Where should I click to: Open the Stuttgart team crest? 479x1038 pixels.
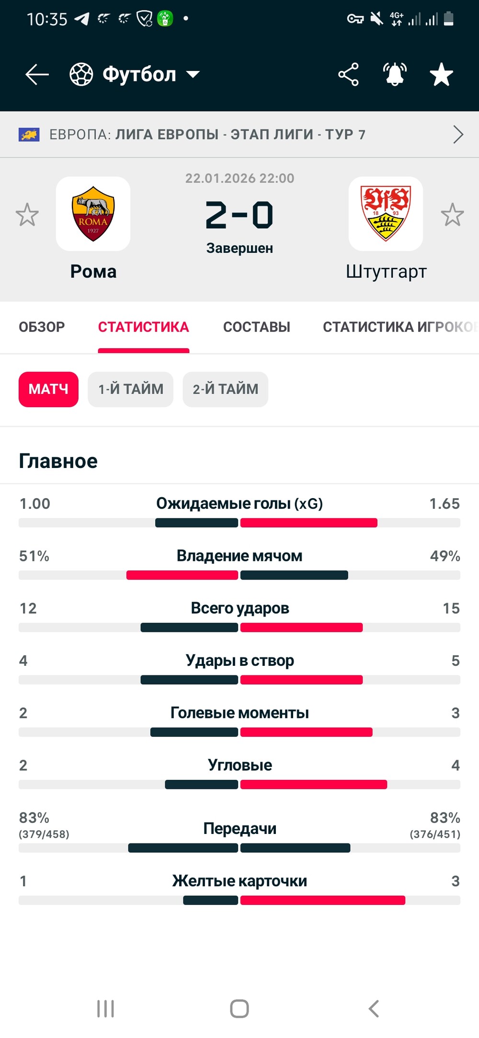click(386, 214)
